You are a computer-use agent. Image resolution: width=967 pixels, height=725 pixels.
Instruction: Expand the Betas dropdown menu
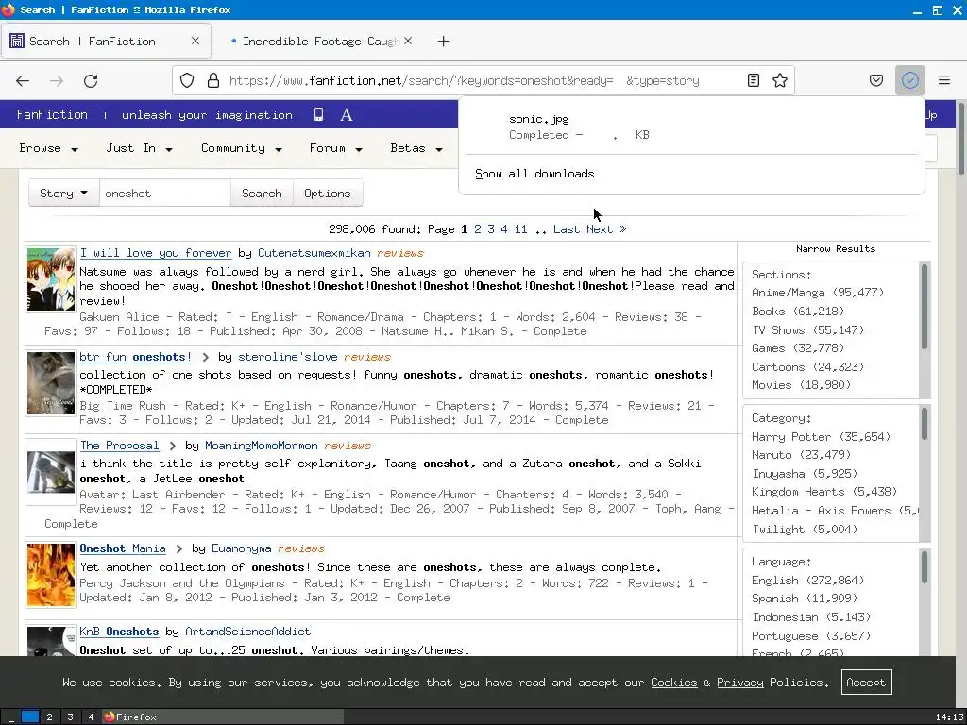tap(416, 148)
